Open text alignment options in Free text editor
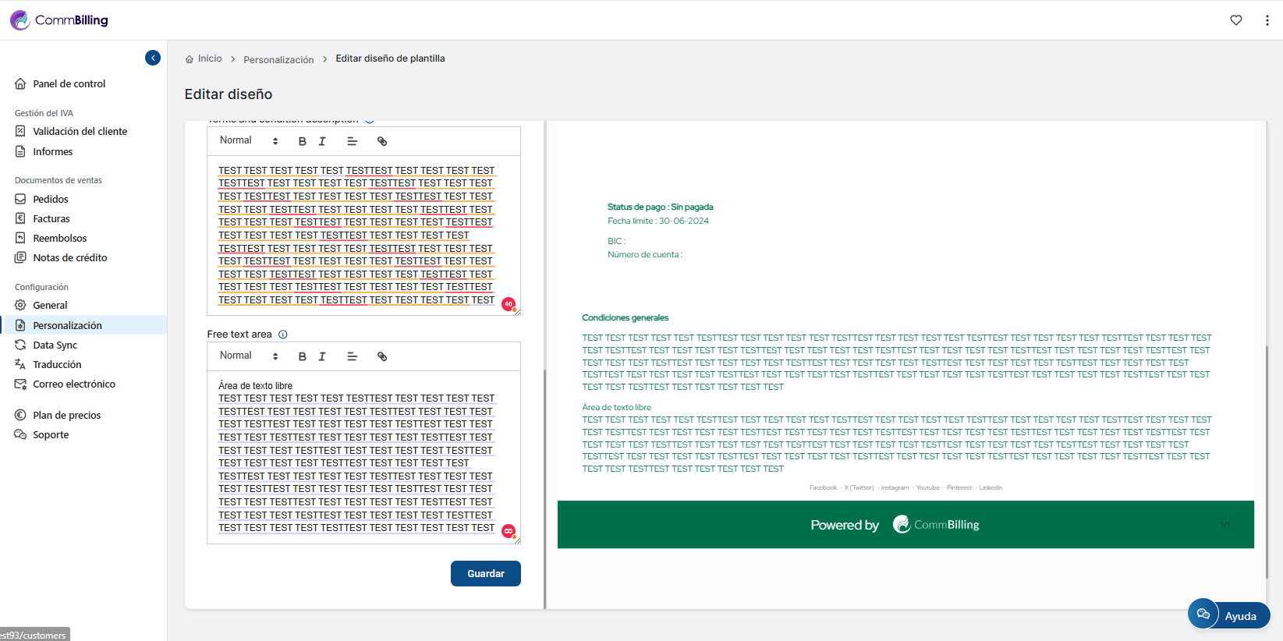The image size is (1283, 641). point(352,356)
